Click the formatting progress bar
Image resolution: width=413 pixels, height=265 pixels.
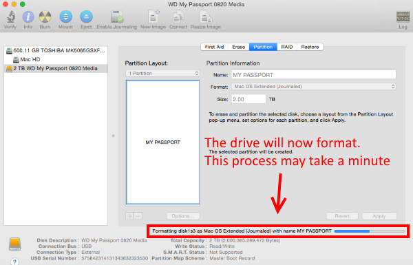(x=370, y=231)
